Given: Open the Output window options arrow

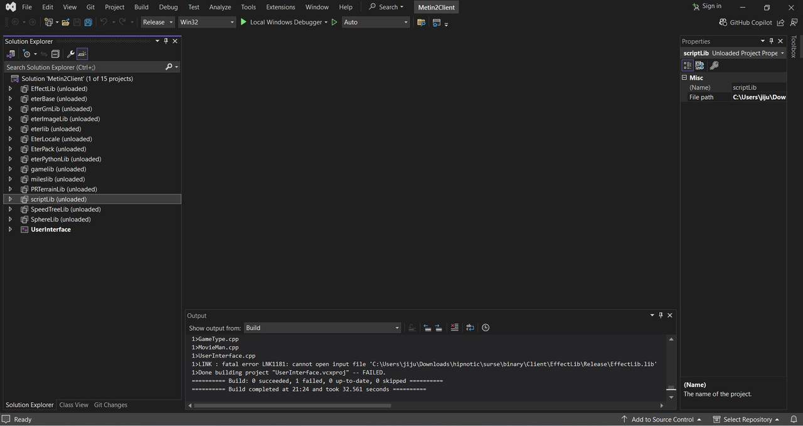Looking at the screenshot, I should coord(652,315).
